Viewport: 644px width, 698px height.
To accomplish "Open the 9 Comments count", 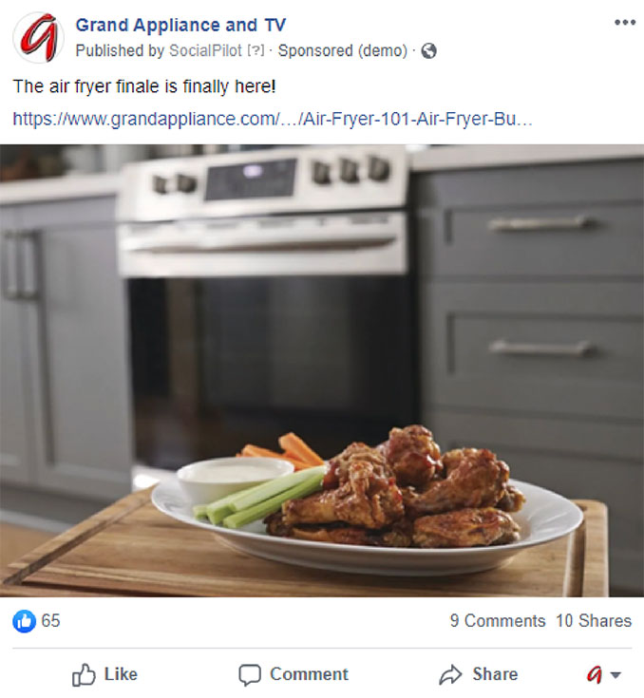I will [498, 621].
